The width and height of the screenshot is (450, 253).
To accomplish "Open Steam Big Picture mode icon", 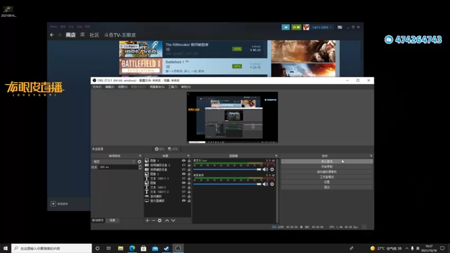I will click(340, 27).
